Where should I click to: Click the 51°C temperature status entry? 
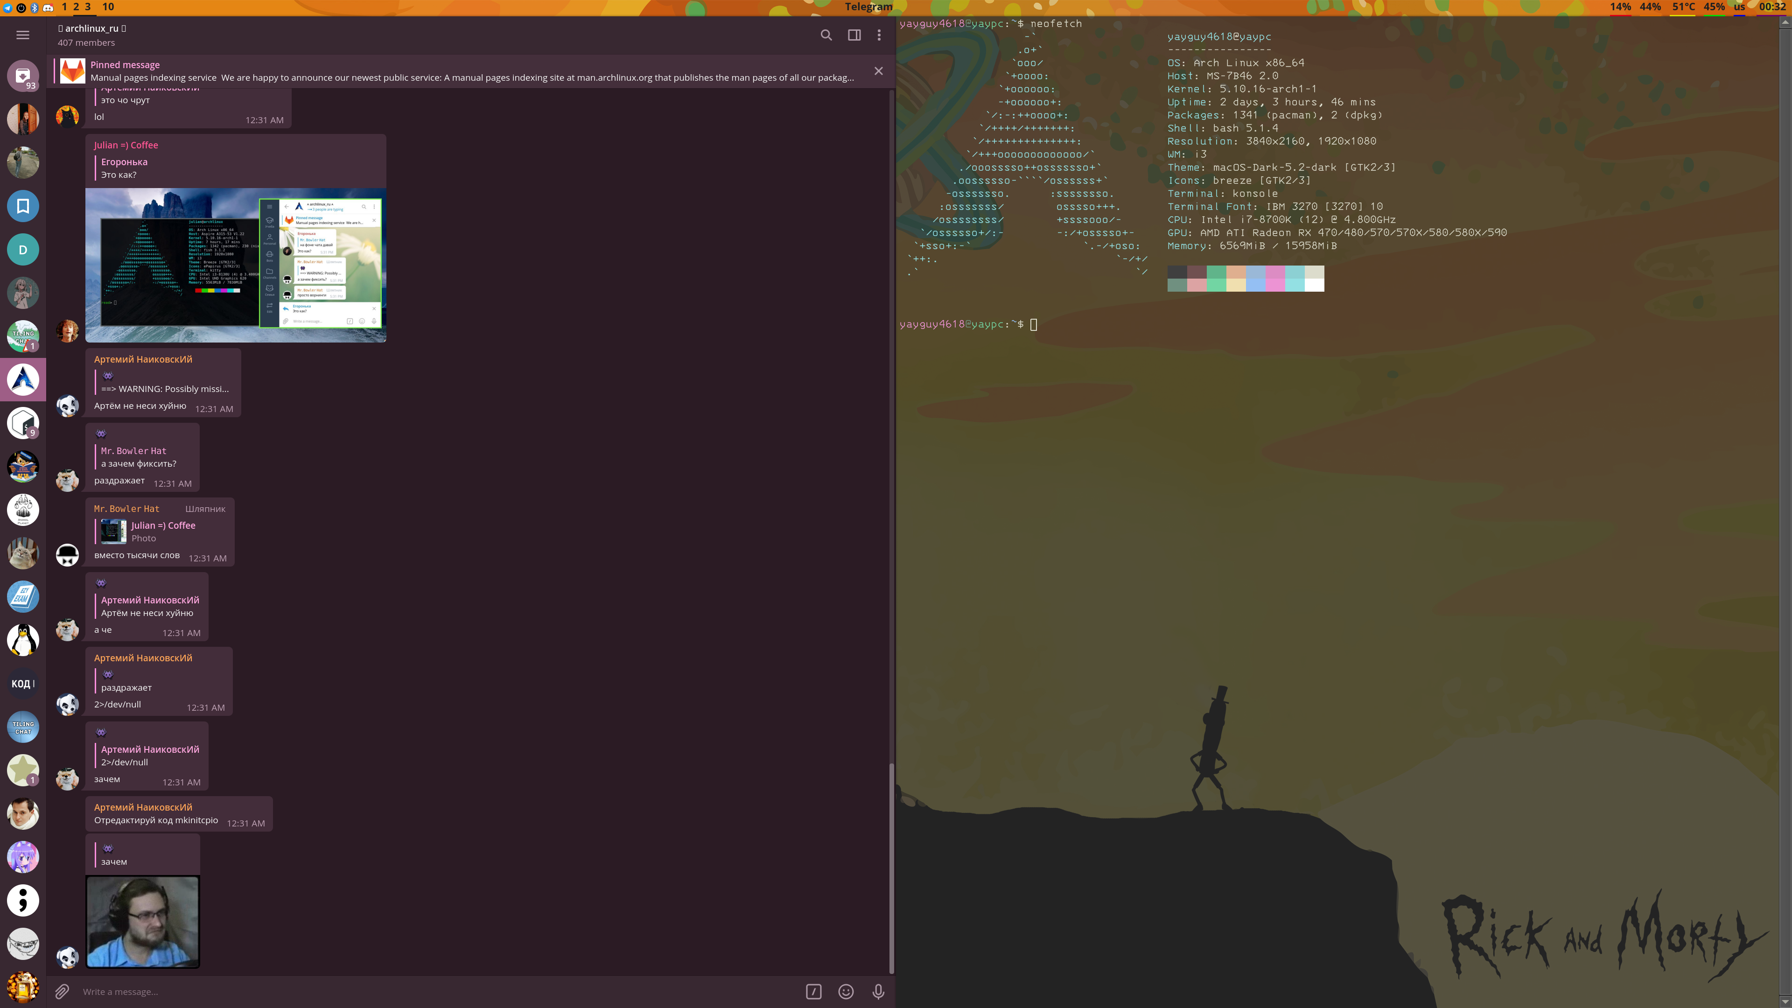tap(1683, 7)
